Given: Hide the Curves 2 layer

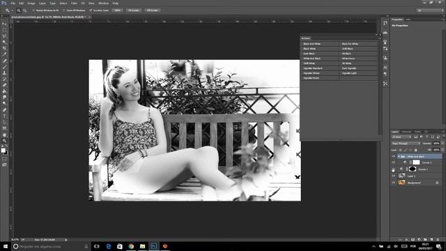Looking at the screenshot, I should pos(394,162).
